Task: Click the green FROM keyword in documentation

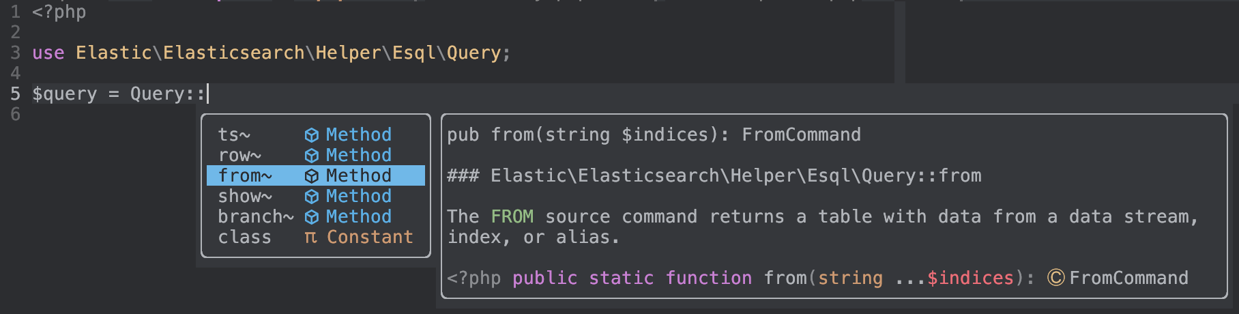Action: 512,216
